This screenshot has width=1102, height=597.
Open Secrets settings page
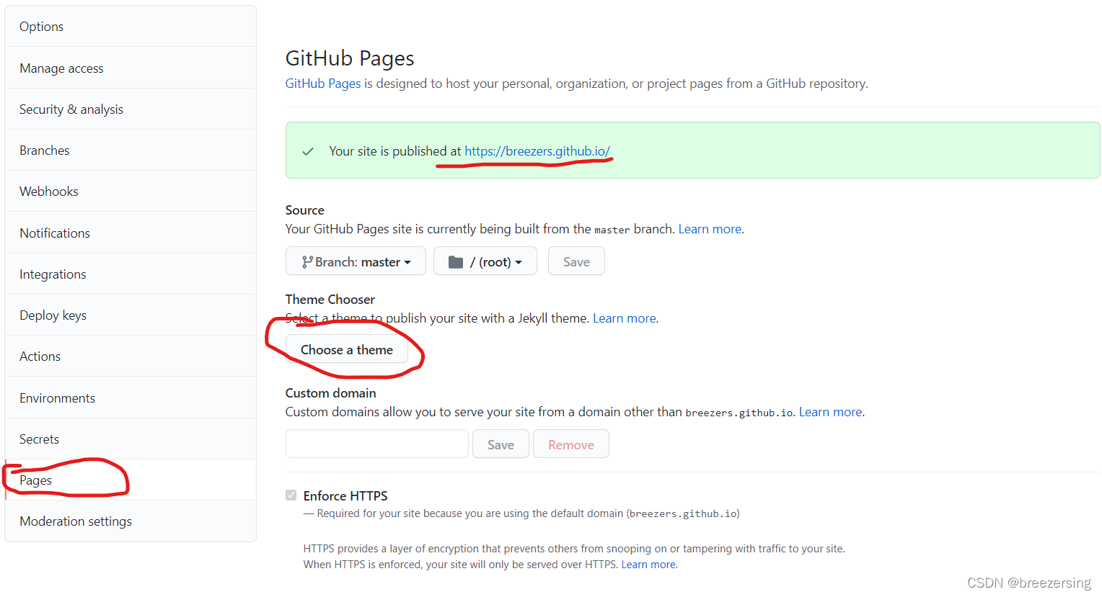click(x=131, y=439)
